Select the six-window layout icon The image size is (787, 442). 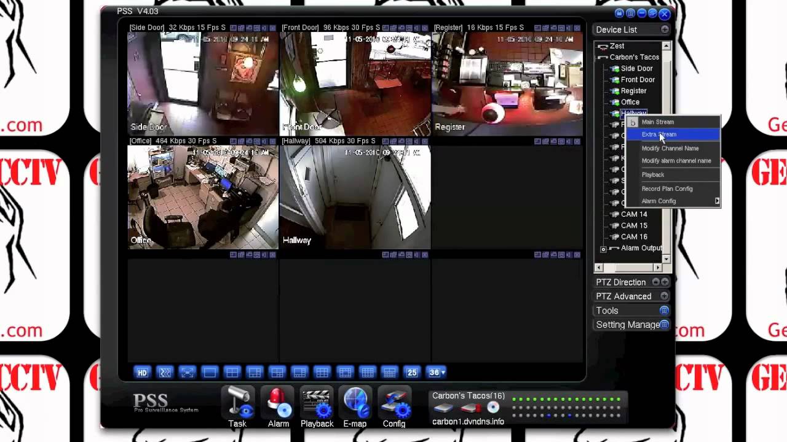coord(255,373)
